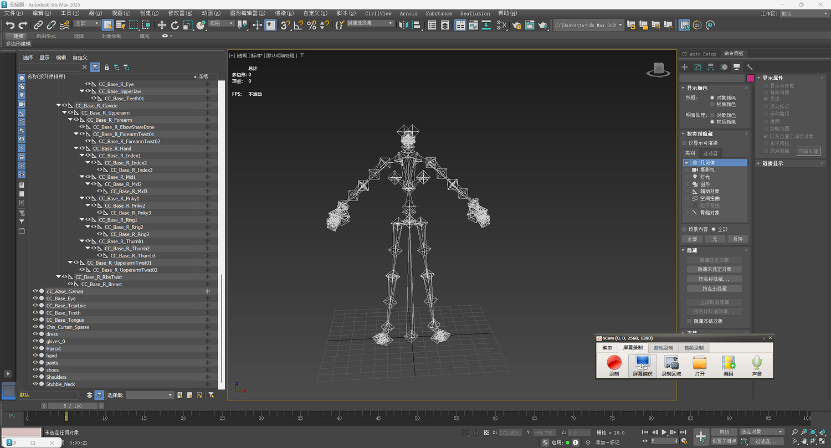Click the Undo arrow icon in toolbar
The width and height of the screenshot is (831, 448).
click(10, 25)
